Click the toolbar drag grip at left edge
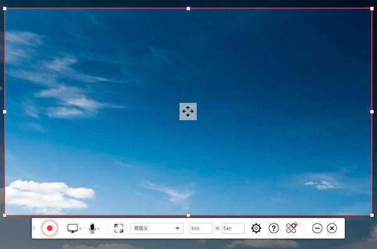The width and height of the screenshot is (377, 249). [34, 228]
